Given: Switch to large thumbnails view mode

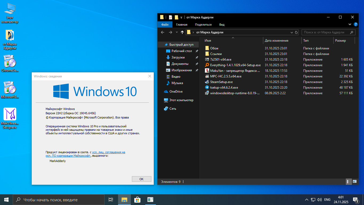Looking at the screenshot, I should [x=354, y=182].
